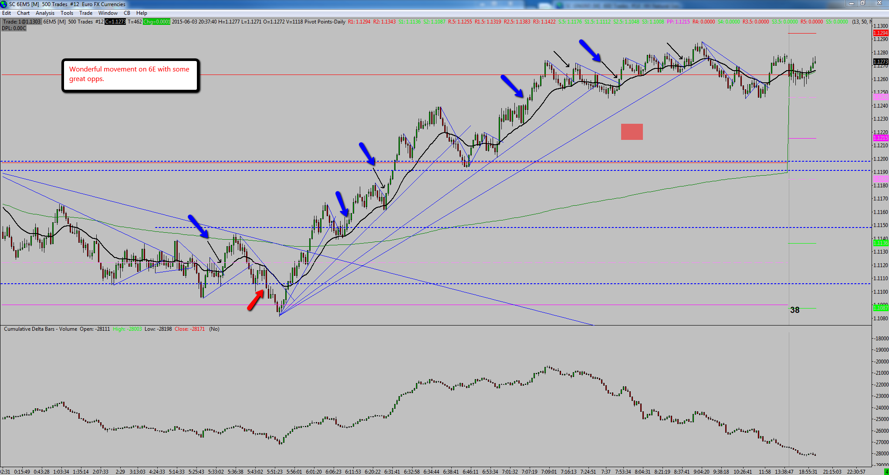Viewport: 889px width, 475px height.
Task: Open the Window menu
Action: pyautogui.click(x=108, y=13)
